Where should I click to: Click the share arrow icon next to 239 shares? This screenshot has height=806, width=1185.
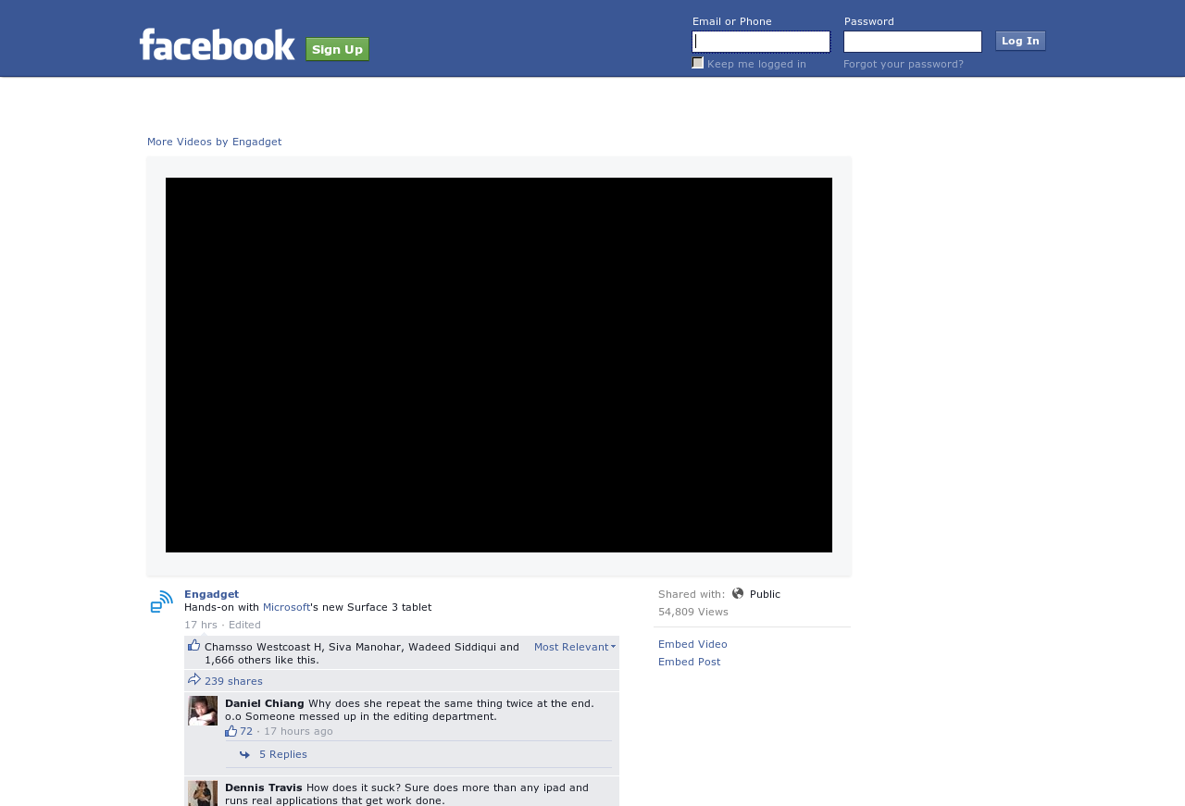194,679
